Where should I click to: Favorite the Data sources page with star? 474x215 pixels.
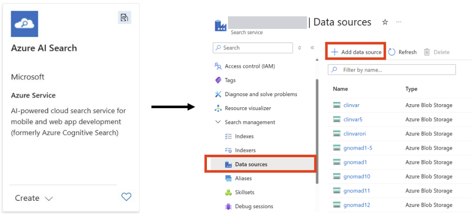(385, 22)
